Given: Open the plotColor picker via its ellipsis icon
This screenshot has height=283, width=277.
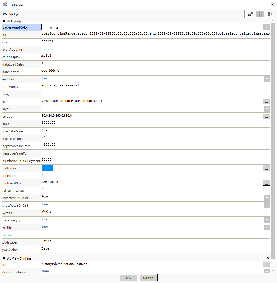Looking at the screenshot, I should pos(266,168).
